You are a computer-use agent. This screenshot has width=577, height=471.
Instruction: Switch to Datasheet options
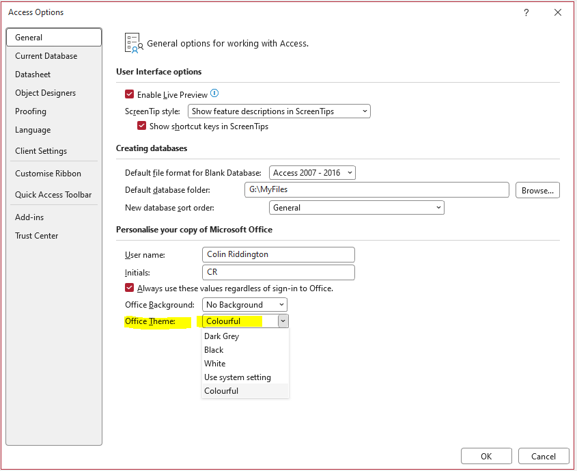tap(54, 75)
